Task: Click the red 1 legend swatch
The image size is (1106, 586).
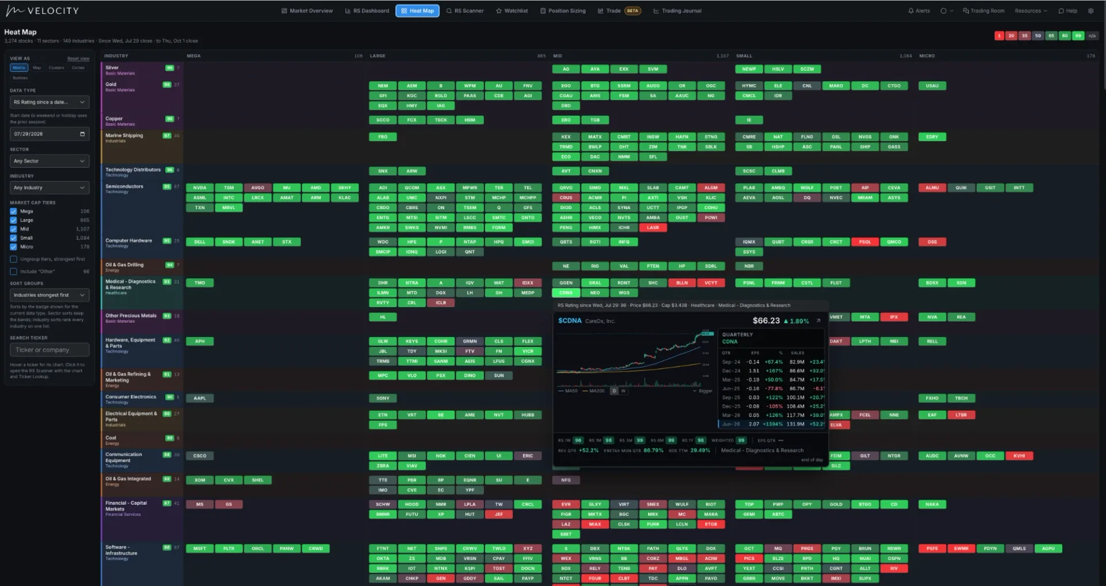Action: 999,36
